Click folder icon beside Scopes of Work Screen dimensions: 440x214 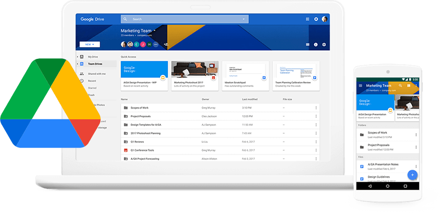coord(126,108)
